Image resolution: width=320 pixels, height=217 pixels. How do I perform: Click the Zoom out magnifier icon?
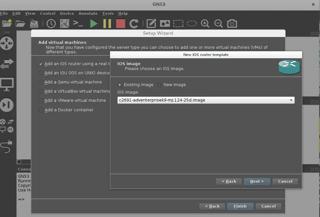[x=219, y=24]
